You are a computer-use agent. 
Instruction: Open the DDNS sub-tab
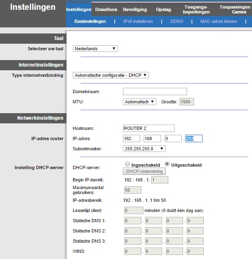[177, 21]
